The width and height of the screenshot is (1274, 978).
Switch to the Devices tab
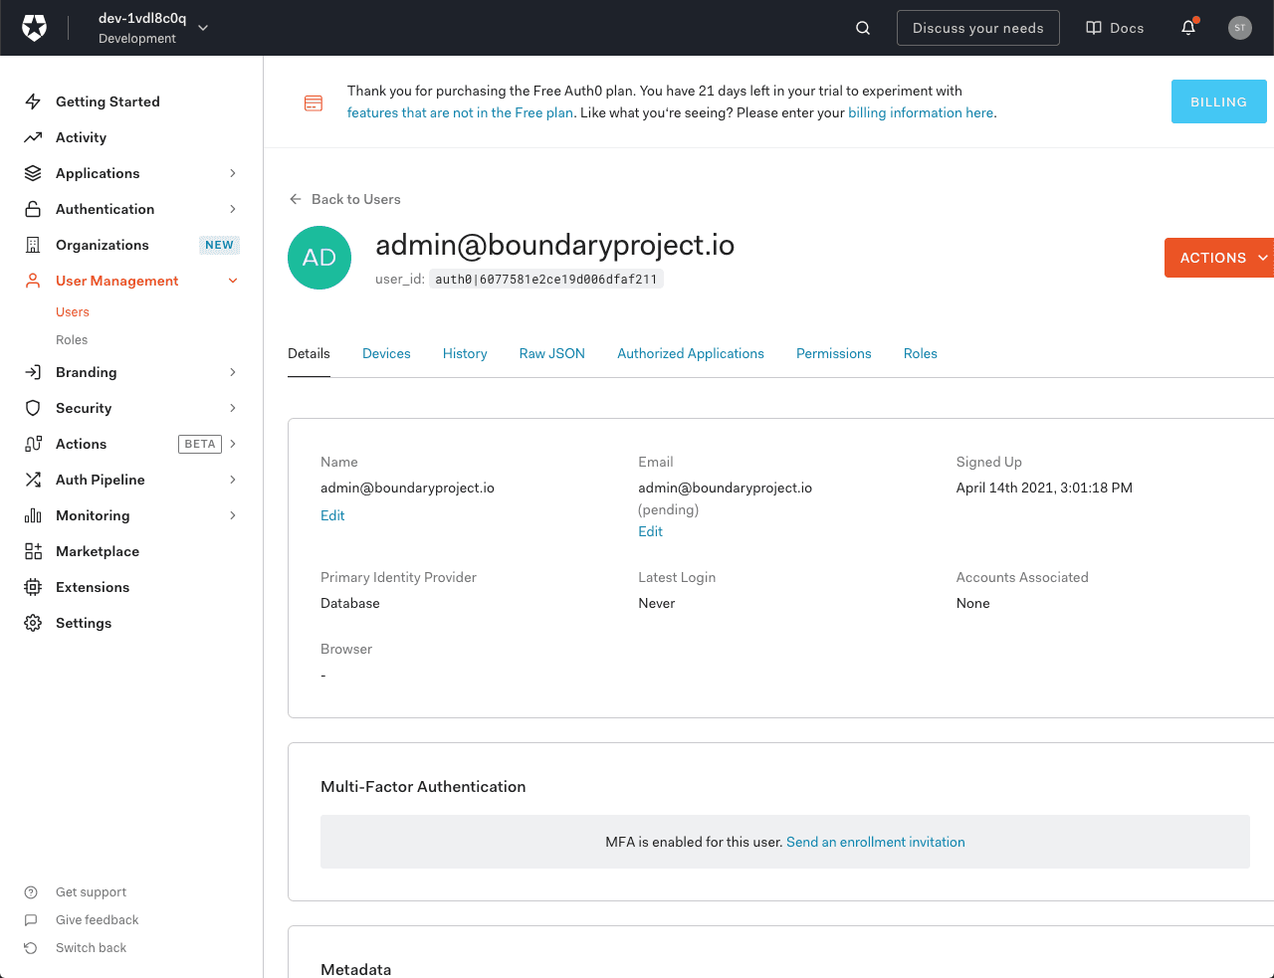click(386, 353)
